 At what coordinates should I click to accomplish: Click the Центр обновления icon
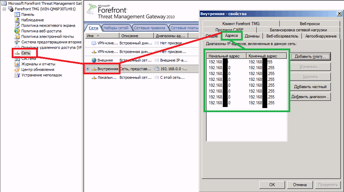(17, 70)
